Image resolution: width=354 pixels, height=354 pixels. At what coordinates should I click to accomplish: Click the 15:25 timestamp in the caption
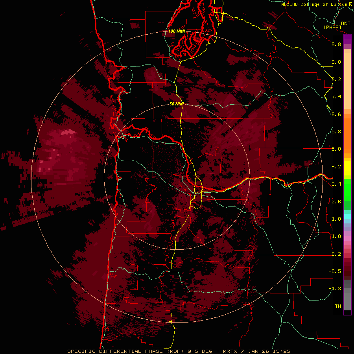[282, 351]
